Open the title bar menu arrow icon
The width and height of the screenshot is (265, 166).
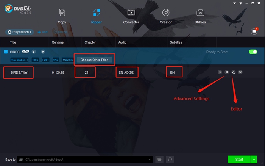pyautogui.click(x=240, y=3)
